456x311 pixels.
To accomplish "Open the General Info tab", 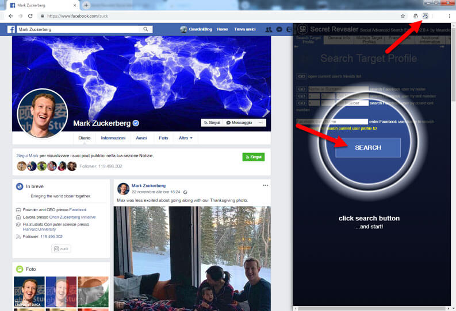I will 339,40.
